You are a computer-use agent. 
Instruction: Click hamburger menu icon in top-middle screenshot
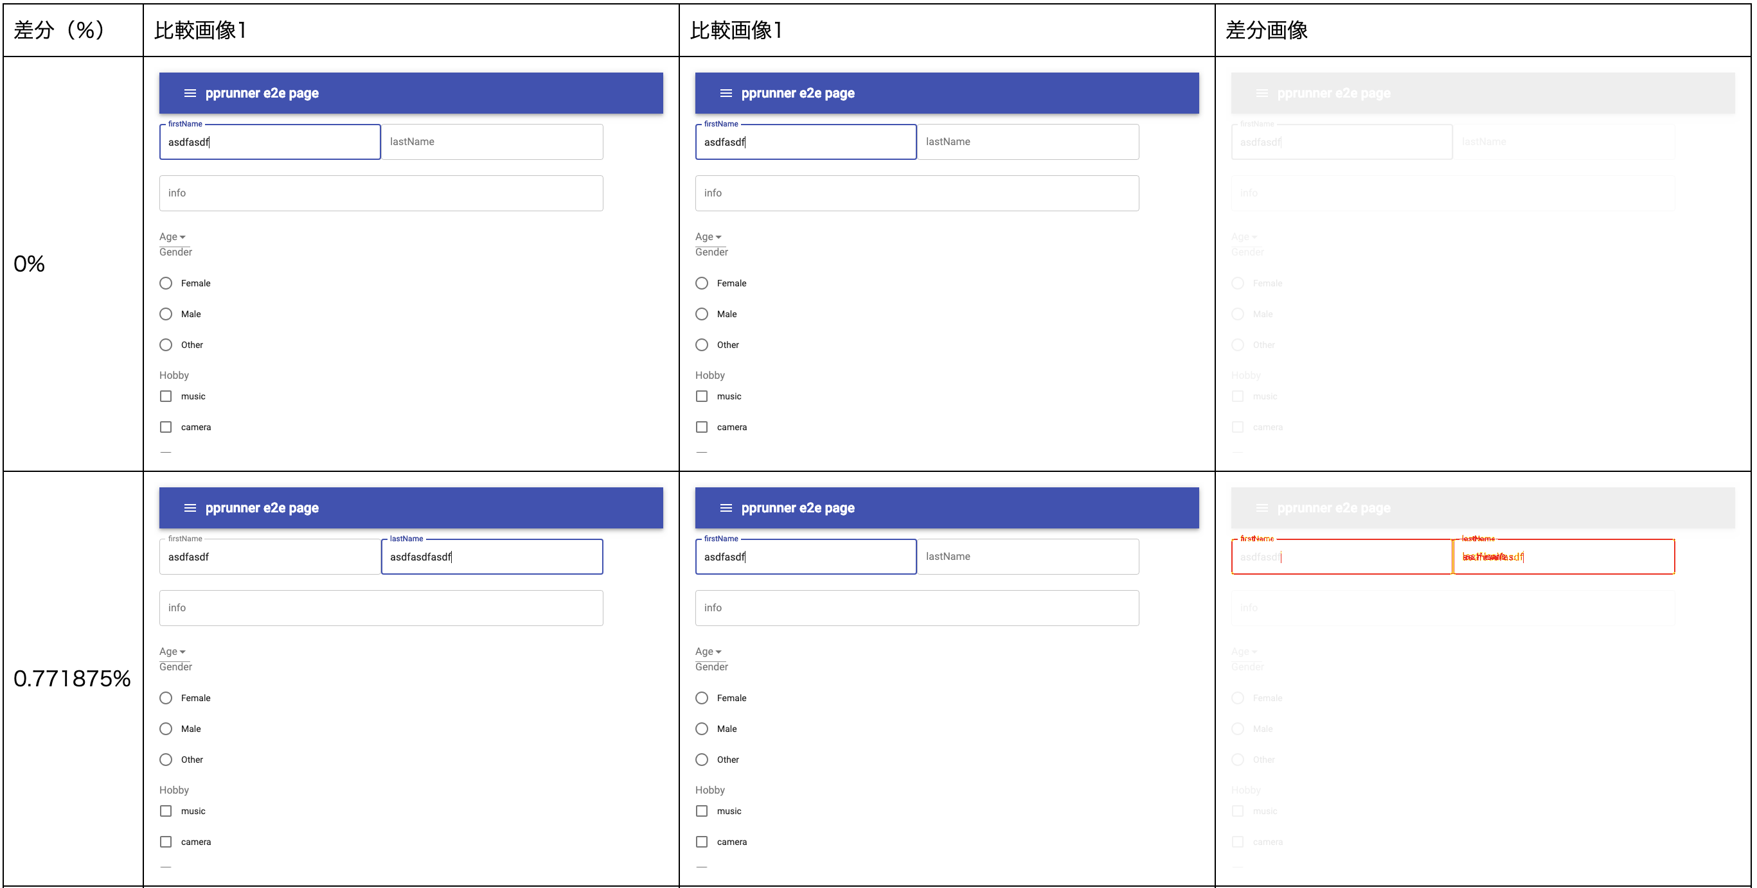726,93
